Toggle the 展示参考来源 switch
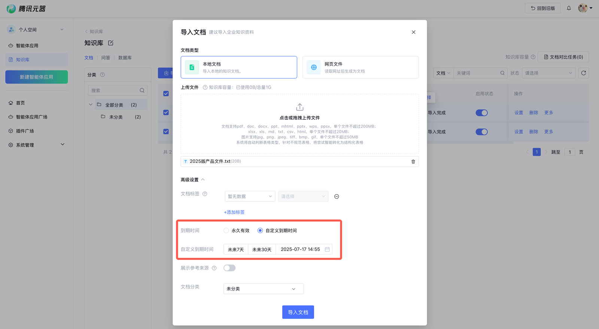Image resolution: width=599 pixels, height=329 pixels. (229, 268)
